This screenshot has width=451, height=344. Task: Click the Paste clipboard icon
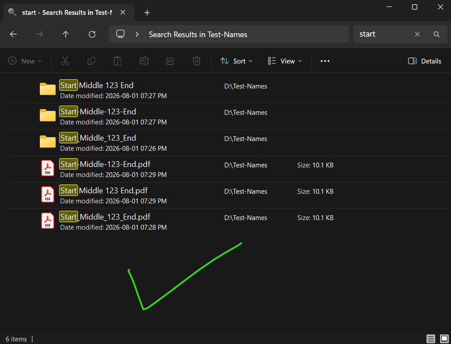coord(118,61)
